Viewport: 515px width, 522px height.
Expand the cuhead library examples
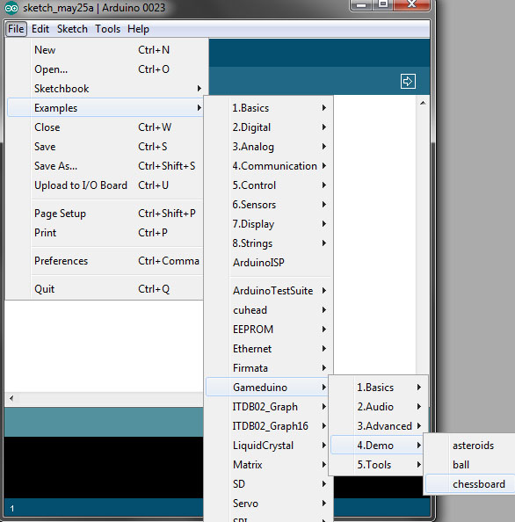[x=269, y=310]
